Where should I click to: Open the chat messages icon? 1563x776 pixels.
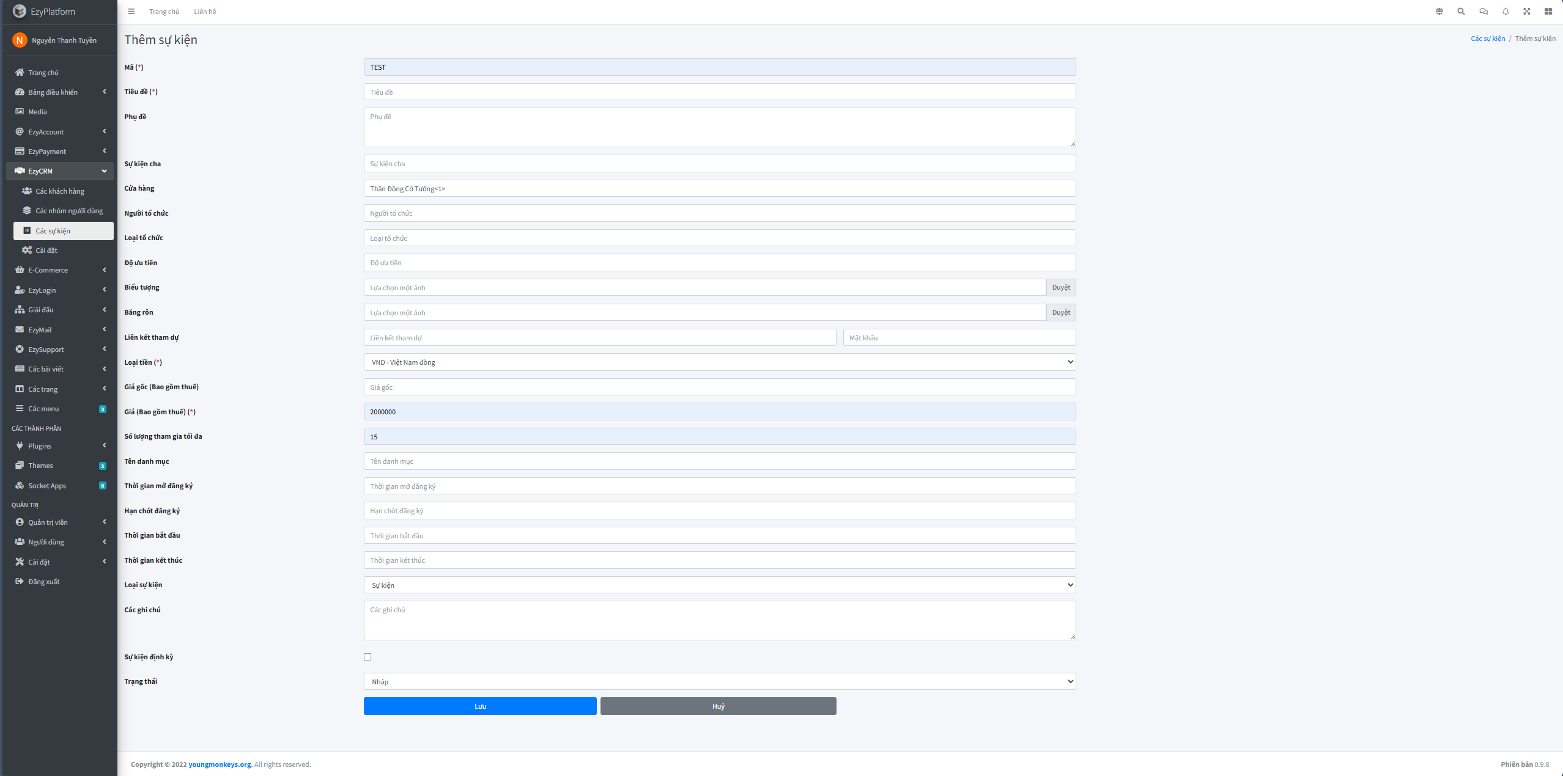click(1483, 12)
